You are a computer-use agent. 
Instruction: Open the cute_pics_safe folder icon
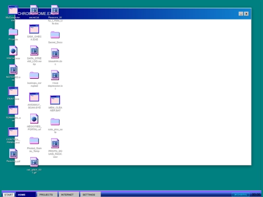55,122
